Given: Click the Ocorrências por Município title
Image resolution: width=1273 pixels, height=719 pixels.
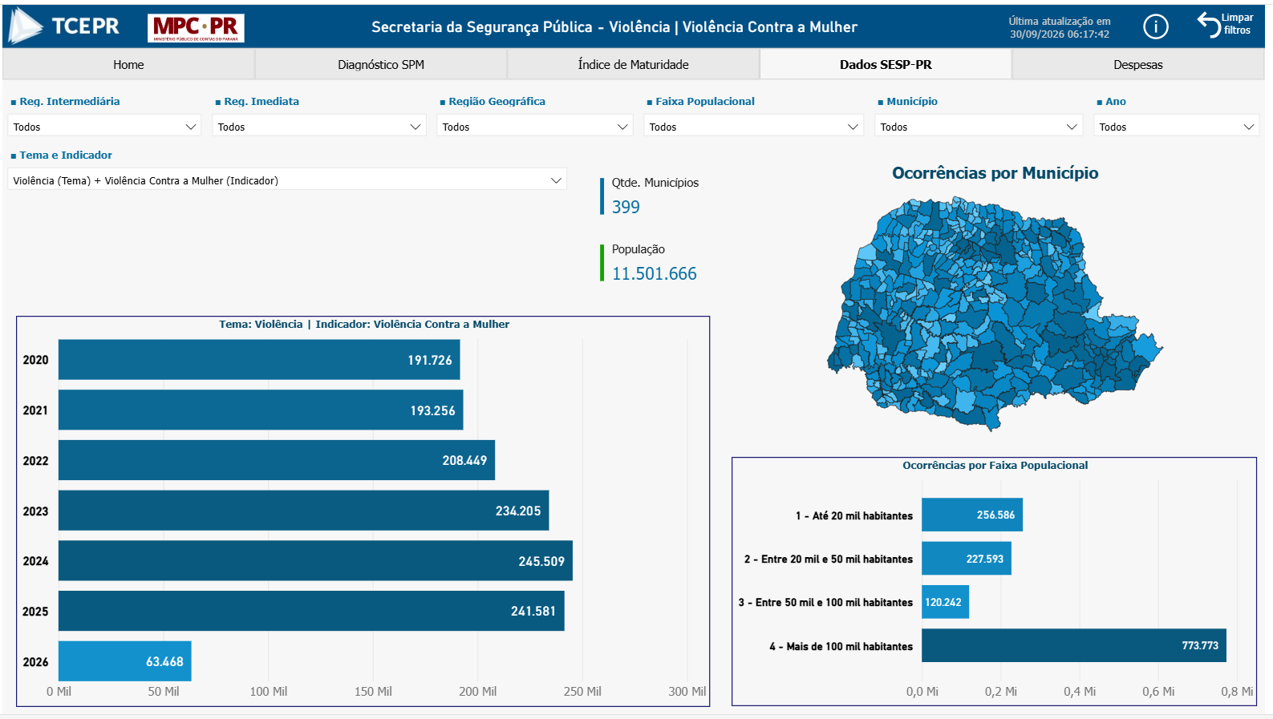Looking at the screenshot, I should [x=995, y=173].
